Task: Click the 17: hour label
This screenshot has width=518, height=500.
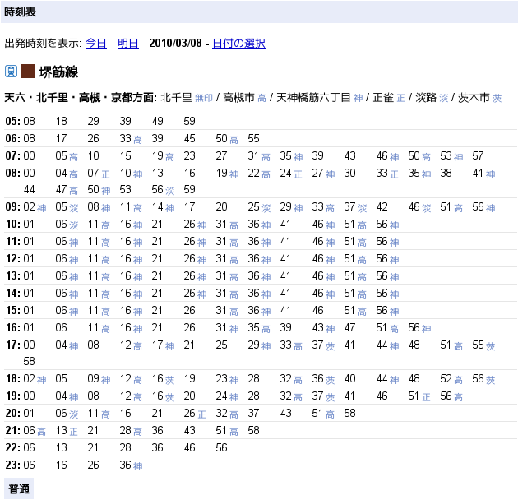Action: coord(13,345)
